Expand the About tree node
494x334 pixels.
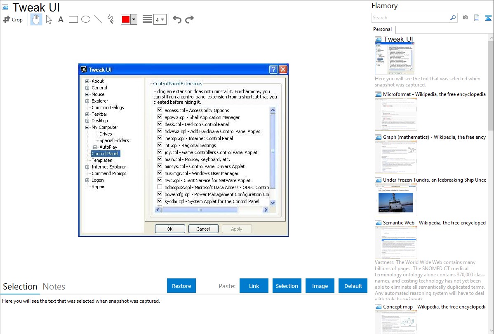[87, 81]
